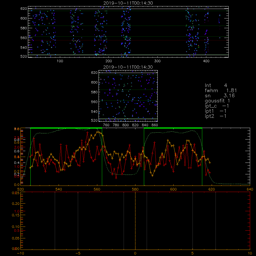This screenshot has width=256, height=256.
Task: Click y-axis label 0.05 on bottom plot
Action: coord(16,238)
